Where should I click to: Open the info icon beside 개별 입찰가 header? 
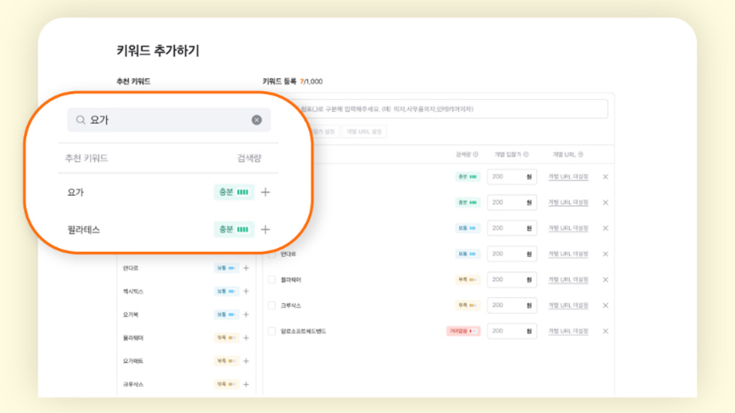(526, 155)
